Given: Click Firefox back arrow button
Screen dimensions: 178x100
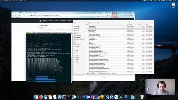Looking at the screenshot, I should (13, 15).
